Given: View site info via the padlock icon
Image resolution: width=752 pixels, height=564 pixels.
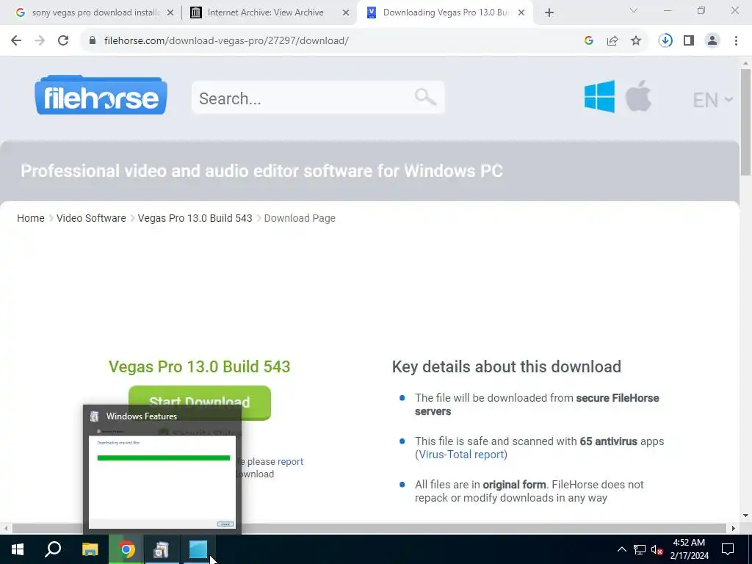Looking at the screenshot, I should (93, 41).
